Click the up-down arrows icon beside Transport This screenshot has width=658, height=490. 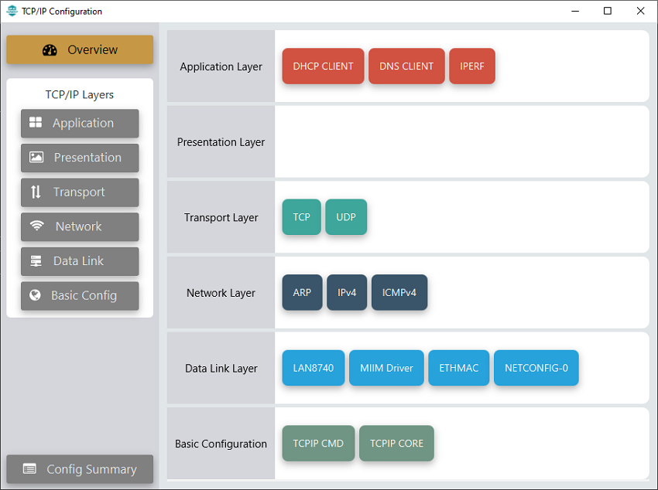(36, 192)
